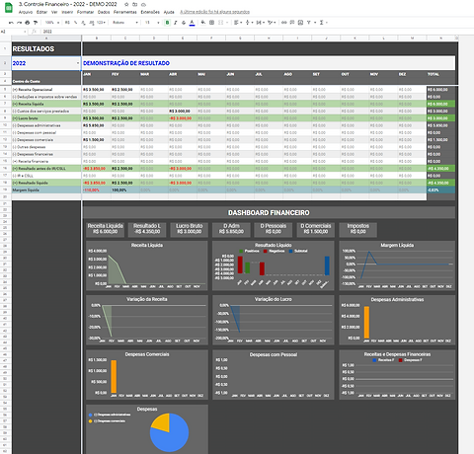Toggle bold formatting
This screenshot has height=454, width=474.
167,23
